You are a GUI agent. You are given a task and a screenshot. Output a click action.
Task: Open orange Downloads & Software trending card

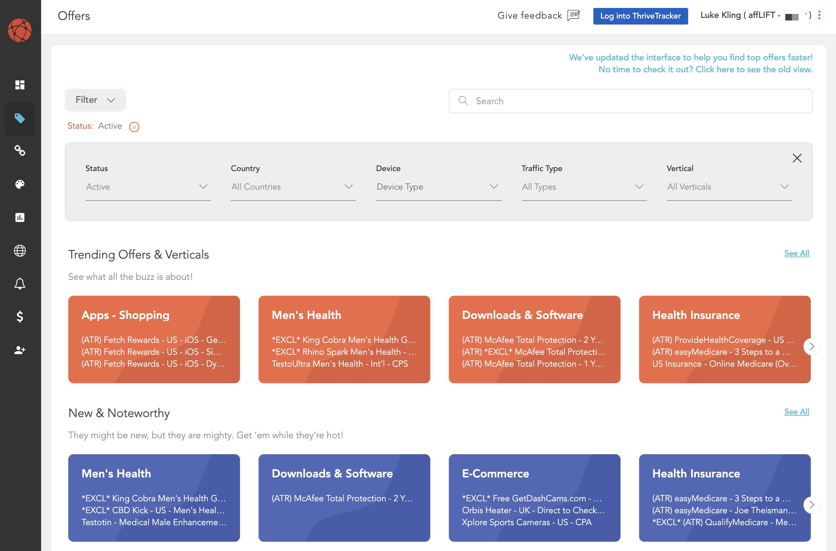coord(534,339)
